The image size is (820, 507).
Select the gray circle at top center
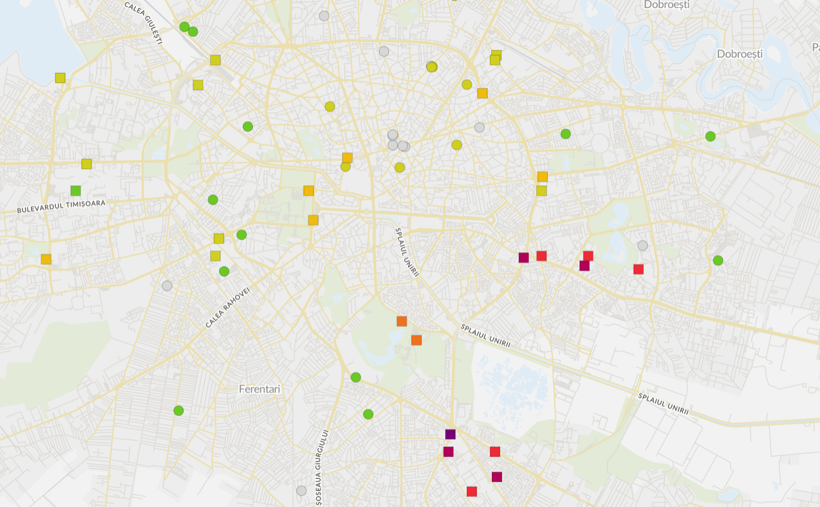324,16
